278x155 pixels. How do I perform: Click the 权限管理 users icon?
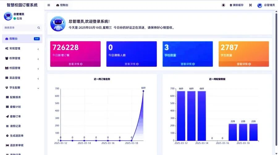point(7,58)
